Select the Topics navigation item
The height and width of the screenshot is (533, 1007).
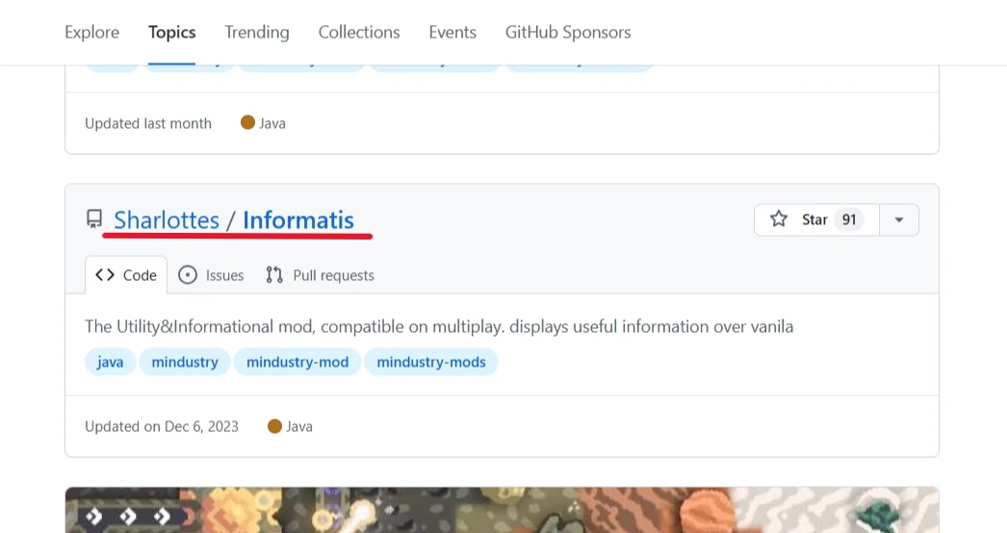(x=172, y=32)
